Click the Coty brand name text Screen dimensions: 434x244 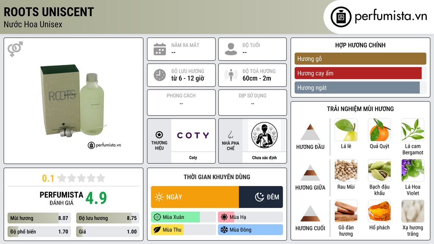[193, 158]
